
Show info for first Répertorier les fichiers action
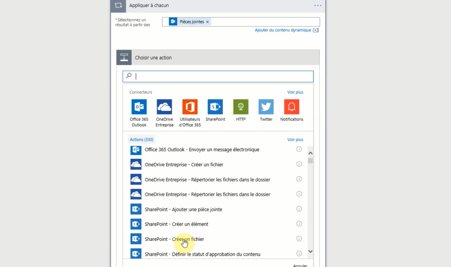[299, 179]
